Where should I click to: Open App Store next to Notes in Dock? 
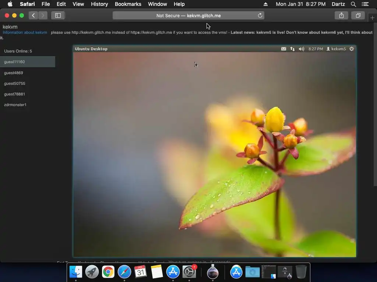click(x=173, y=272)
